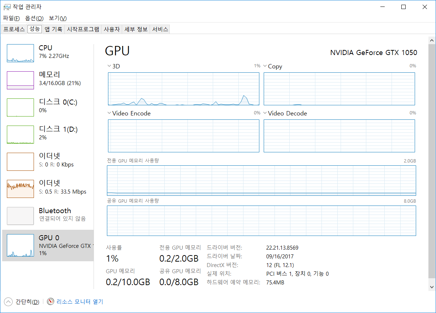Select the 메모리 usage thumbnail
This screenshot has width=436, height=313.
click(x=21, y=80)
